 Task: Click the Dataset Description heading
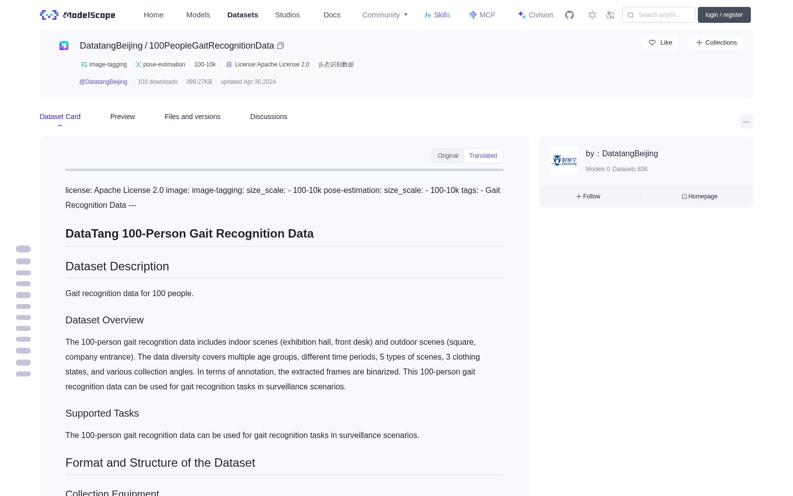tap(117, 266)
